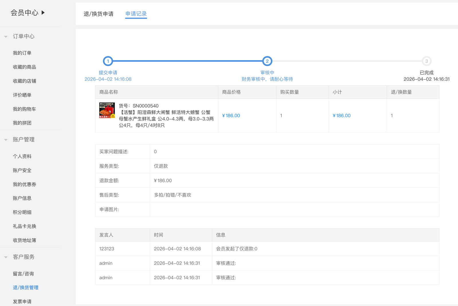Switch to the 退/换货申请 tab
This screenshot has width=458, height=306.
[98, 14]
